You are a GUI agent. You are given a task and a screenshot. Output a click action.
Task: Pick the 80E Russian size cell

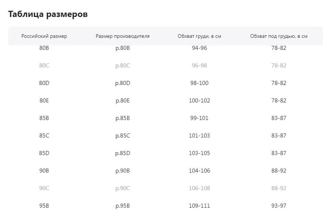[44, 101]
